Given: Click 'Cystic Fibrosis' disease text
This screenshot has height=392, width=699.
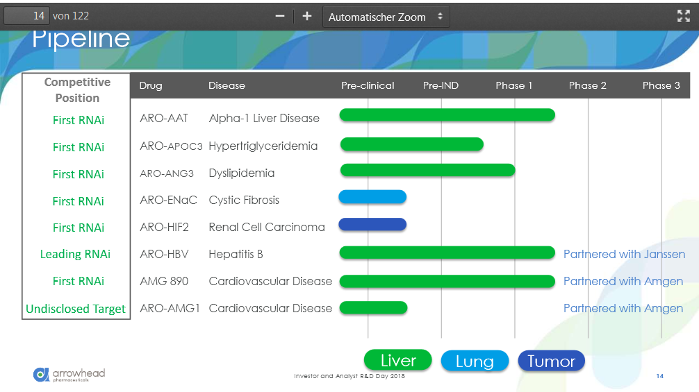Looking at the screenshot, I should pyautogui.click(x=244, y=201).
